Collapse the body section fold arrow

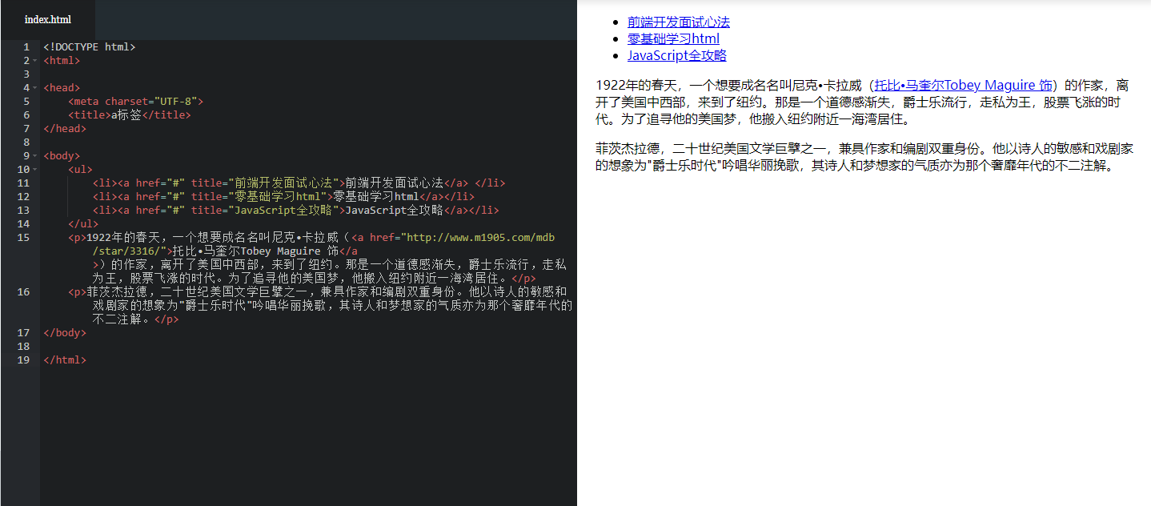pyautogui.click(x=35, y=155)
